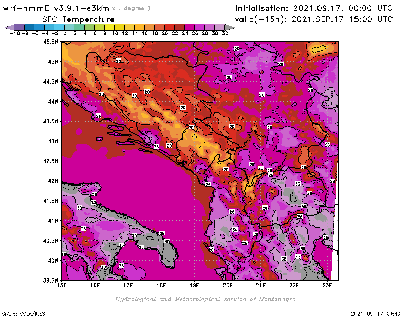The image size is (411, 317).
Task: Click the 19E longitude label
Action: (194, 285)
